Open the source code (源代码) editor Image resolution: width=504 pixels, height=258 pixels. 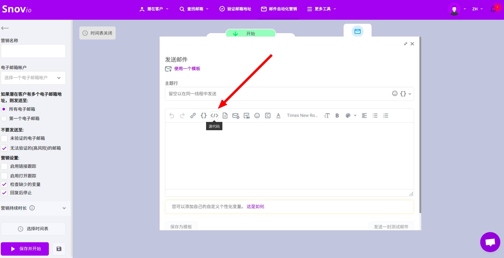(x=214, y=116)
